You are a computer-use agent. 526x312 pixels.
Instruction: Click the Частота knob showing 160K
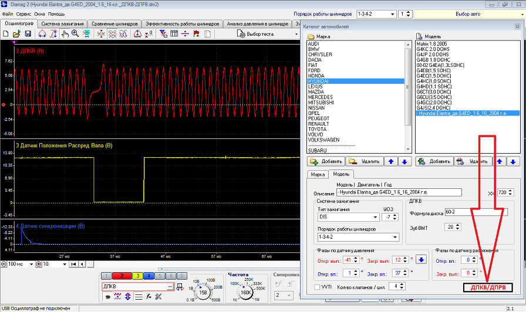point(246,293)
